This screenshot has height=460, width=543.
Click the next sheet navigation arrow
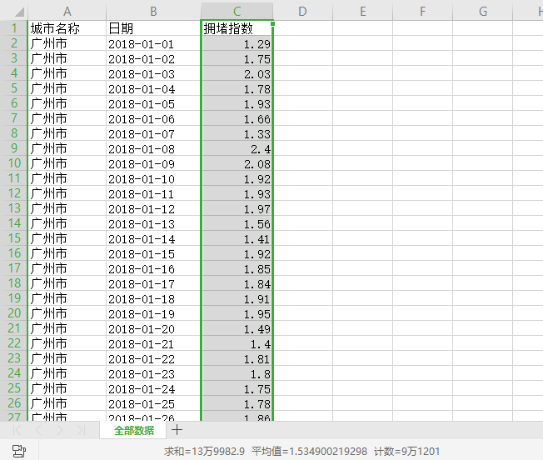(x=59, y=431)
